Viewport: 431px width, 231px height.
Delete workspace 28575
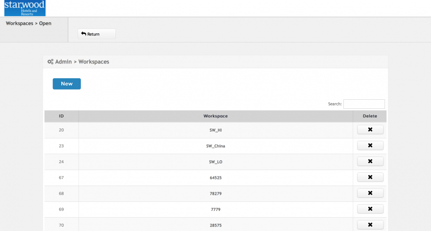(370, 224)
